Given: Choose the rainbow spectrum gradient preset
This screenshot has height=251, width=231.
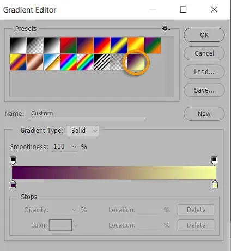Looking at the screenshot, I should click(69, 62).
